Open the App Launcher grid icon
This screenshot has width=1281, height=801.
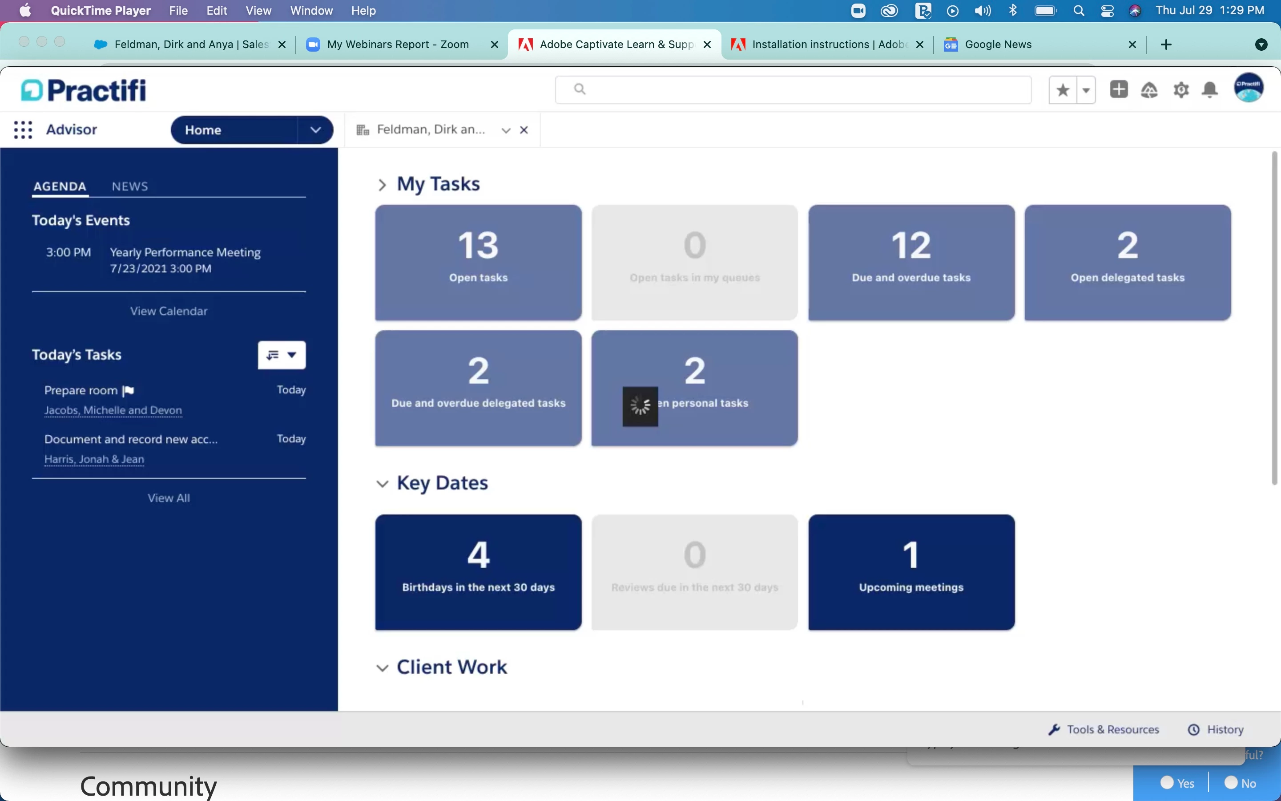click(23, 130)
